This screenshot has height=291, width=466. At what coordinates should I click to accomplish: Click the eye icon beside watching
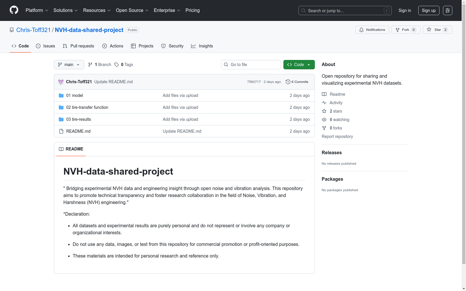tap(324, 120)
